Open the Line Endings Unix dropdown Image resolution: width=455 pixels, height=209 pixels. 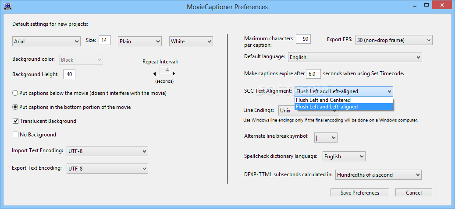tap(308, 111)
